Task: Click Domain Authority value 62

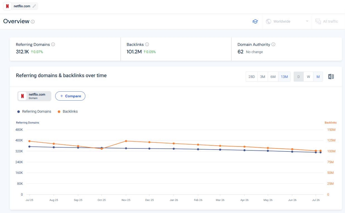Action: point(240,52)
